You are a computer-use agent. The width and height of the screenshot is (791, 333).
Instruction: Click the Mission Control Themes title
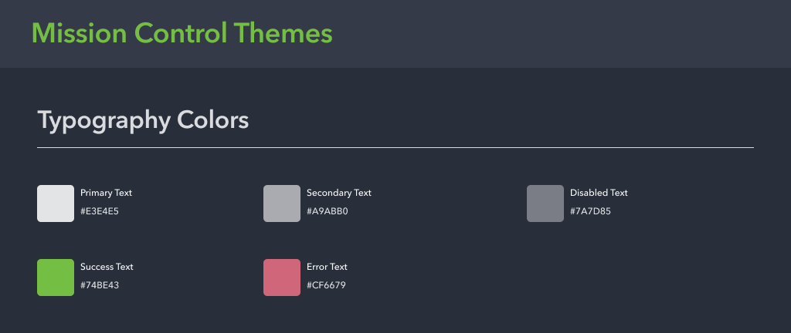182,33
